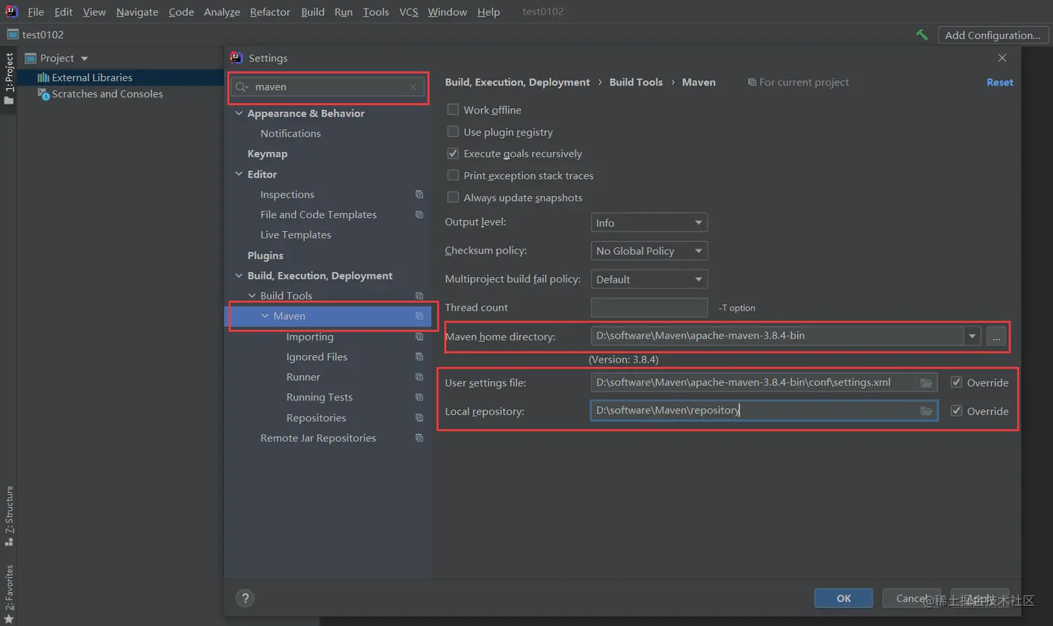Image resolution: width=1053 pixels, height=626 pixels.
Task: Click the search magnifier icon in Settings
Action: pyautogui.click(x=242, y=87)
